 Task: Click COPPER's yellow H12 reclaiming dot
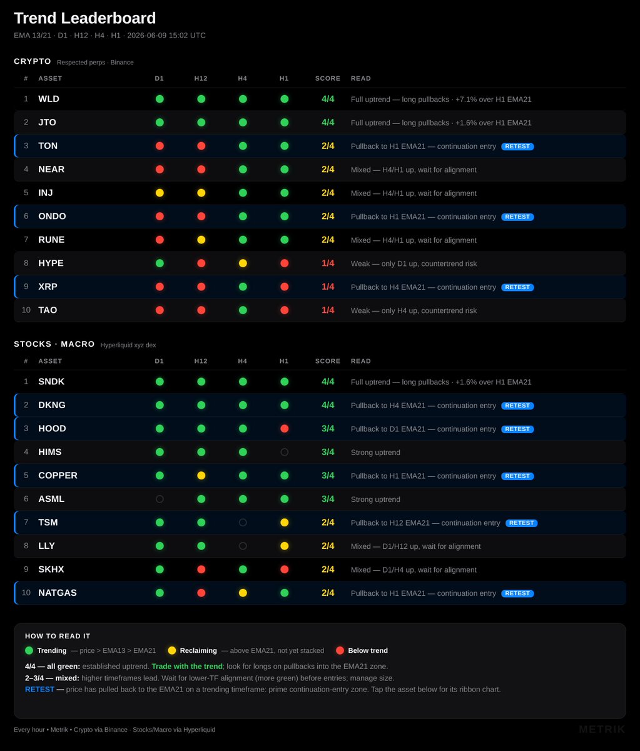201,476
